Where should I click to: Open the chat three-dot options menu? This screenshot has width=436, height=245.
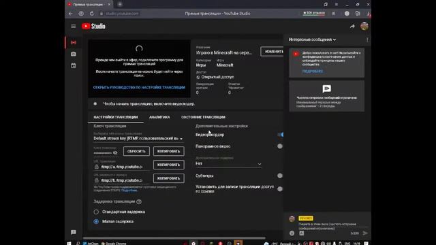tap(367, 39)
